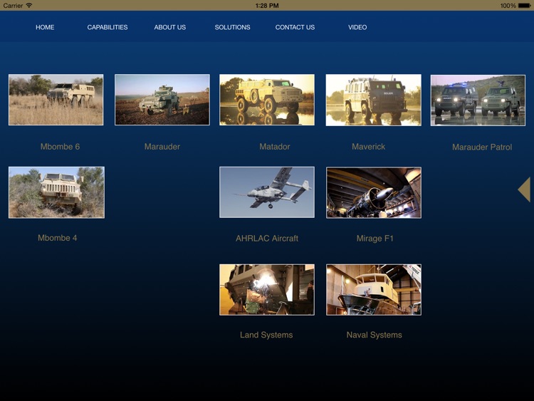Screen dimensions: 534x401
Task: Tap the Wi-Fi icon in status bar
Action: tap(29, 5)
